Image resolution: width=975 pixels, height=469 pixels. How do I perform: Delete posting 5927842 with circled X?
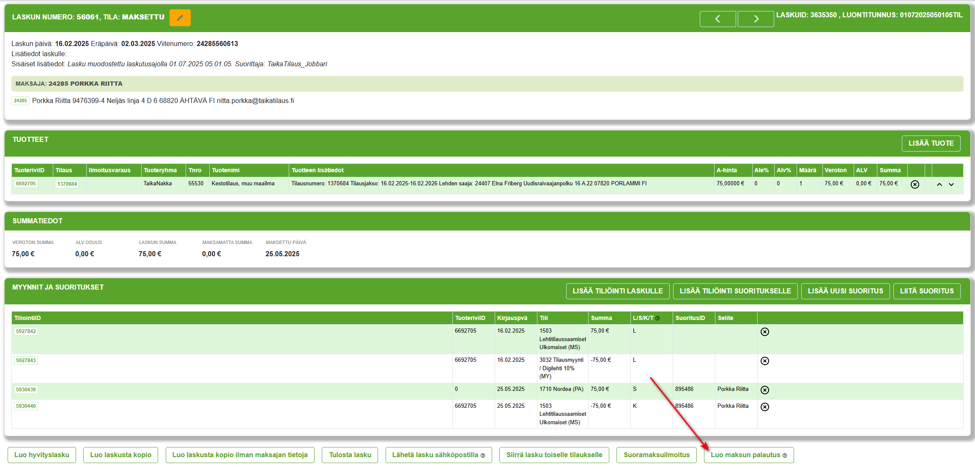[x=764, y=332]
